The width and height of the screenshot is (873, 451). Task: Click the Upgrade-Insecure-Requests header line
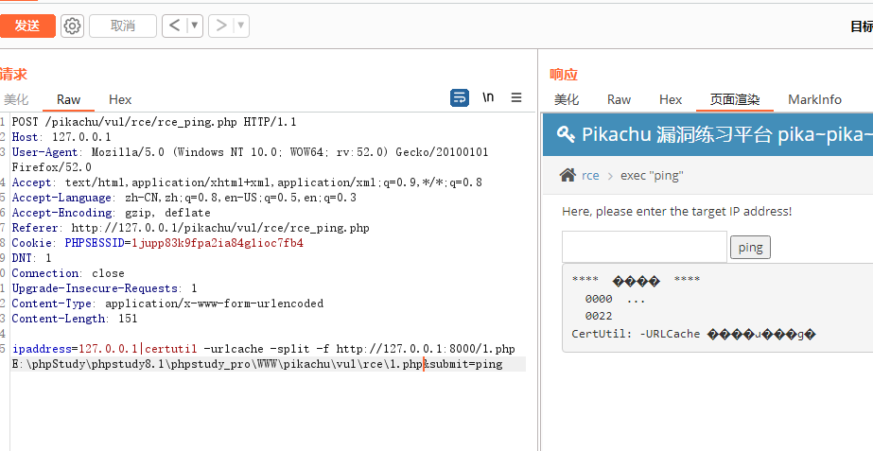click(x=104, y=288)
